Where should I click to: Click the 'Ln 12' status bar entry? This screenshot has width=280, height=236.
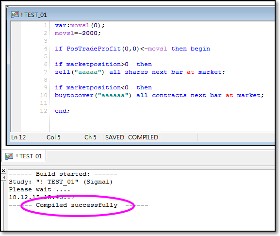pyautogui.click(x=18, y=137)
